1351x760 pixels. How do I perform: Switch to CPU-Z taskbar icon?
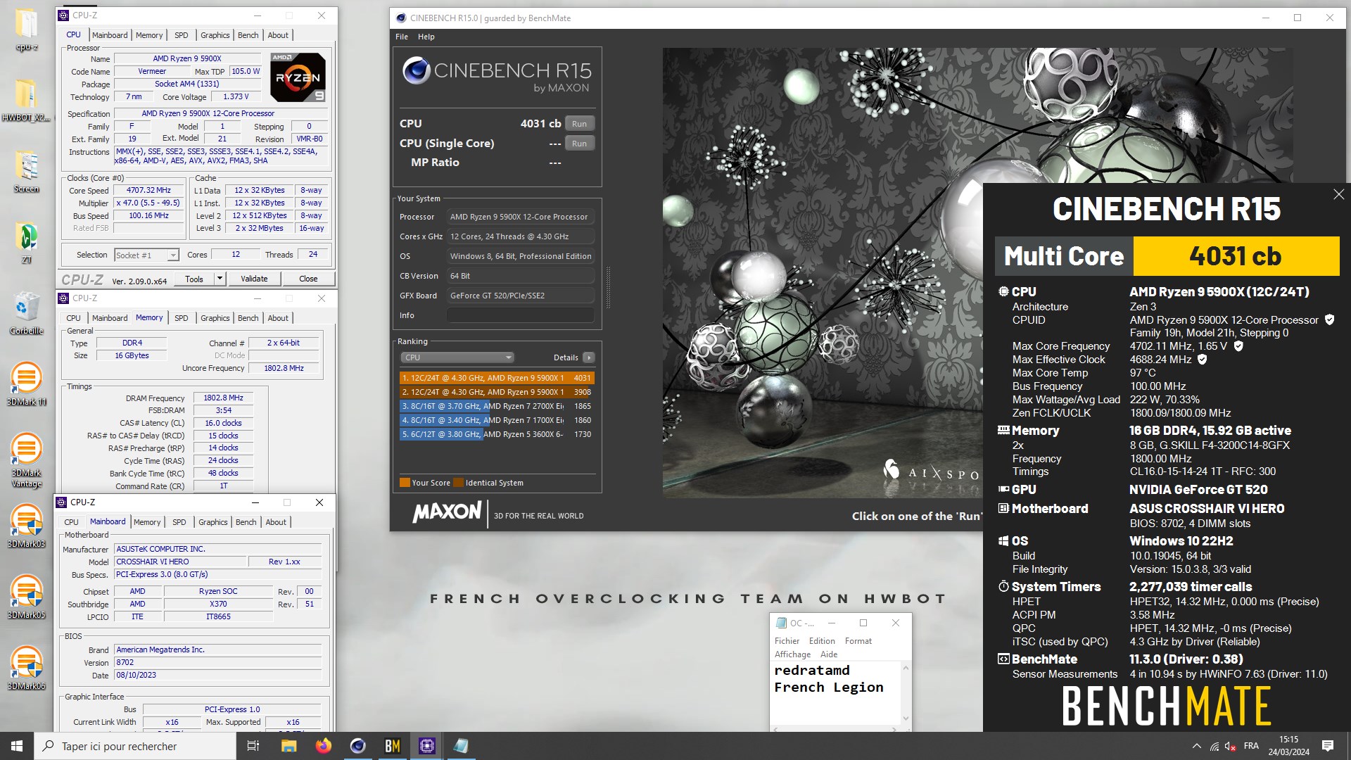pyautogui.click(x=426, y=746)
